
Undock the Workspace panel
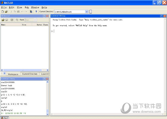point(44,16)
